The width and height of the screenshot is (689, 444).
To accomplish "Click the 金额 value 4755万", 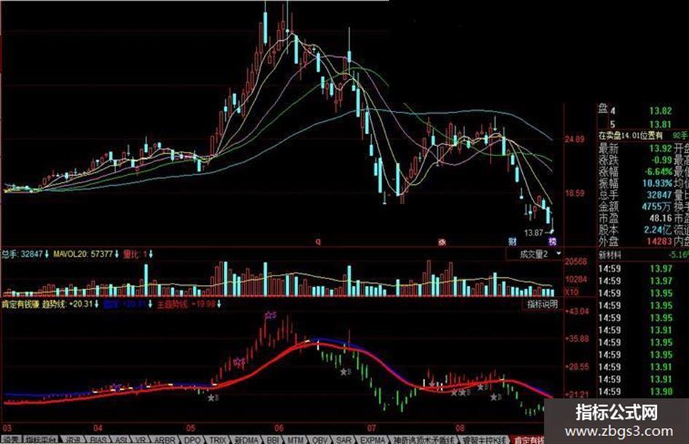I will pos(656,206).
